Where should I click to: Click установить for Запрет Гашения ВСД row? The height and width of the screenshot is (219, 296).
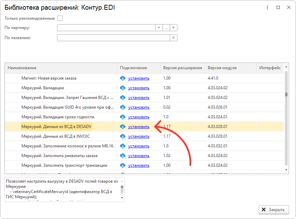click(139, 98)
